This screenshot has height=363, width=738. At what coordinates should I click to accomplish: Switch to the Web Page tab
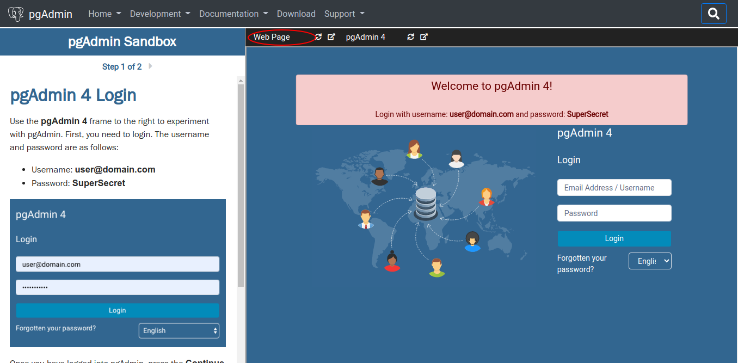pos(272,37)
